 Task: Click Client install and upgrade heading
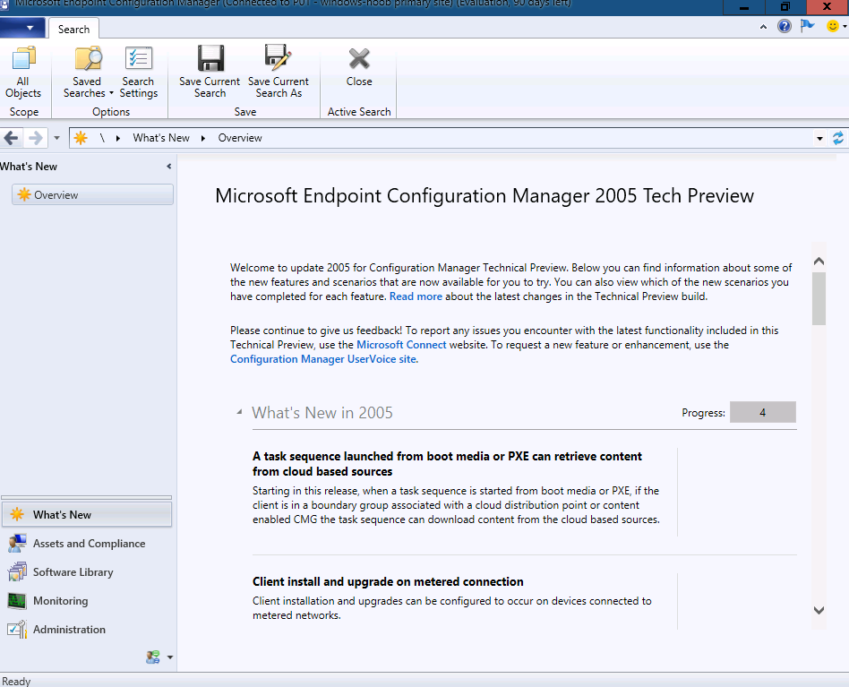pyautogui.click(x=388, y=581)
